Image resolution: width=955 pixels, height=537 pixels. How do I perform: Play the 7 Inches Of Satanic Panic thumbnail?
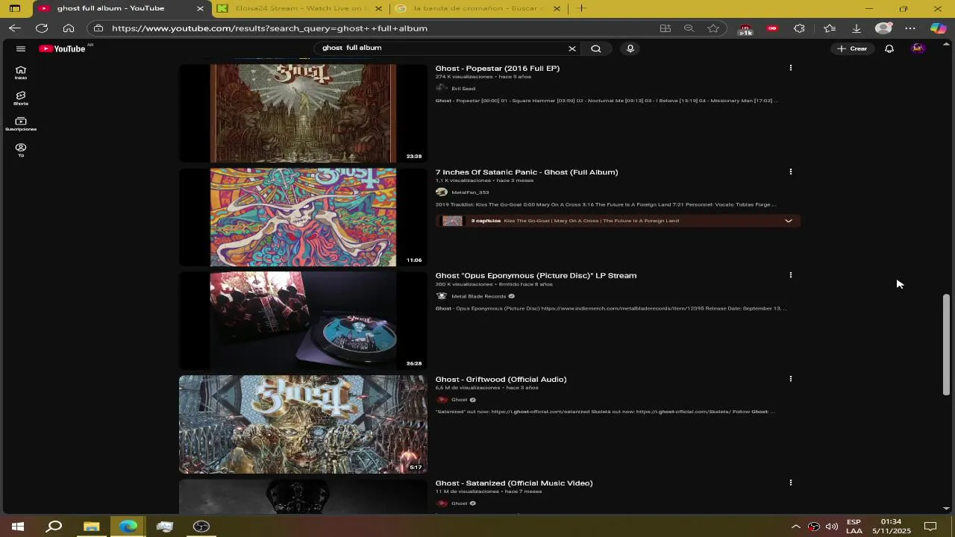click(303, 217)
